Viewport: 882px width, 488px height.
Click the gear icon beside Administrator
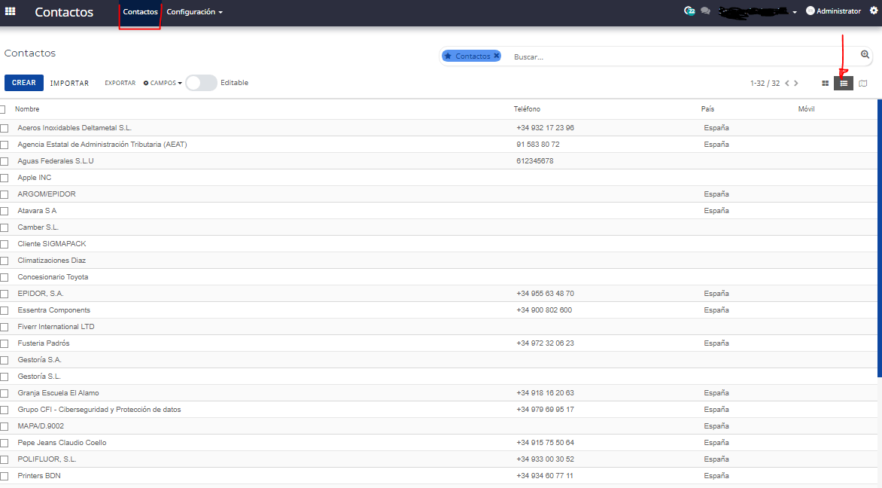pos(874,11)
